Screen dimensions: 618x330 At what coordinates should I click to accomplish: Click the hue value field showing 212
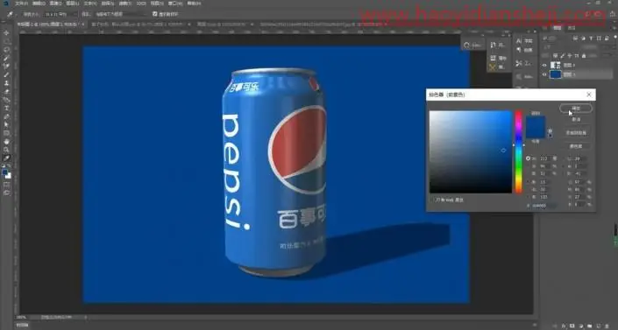click(x=544, y=158)
